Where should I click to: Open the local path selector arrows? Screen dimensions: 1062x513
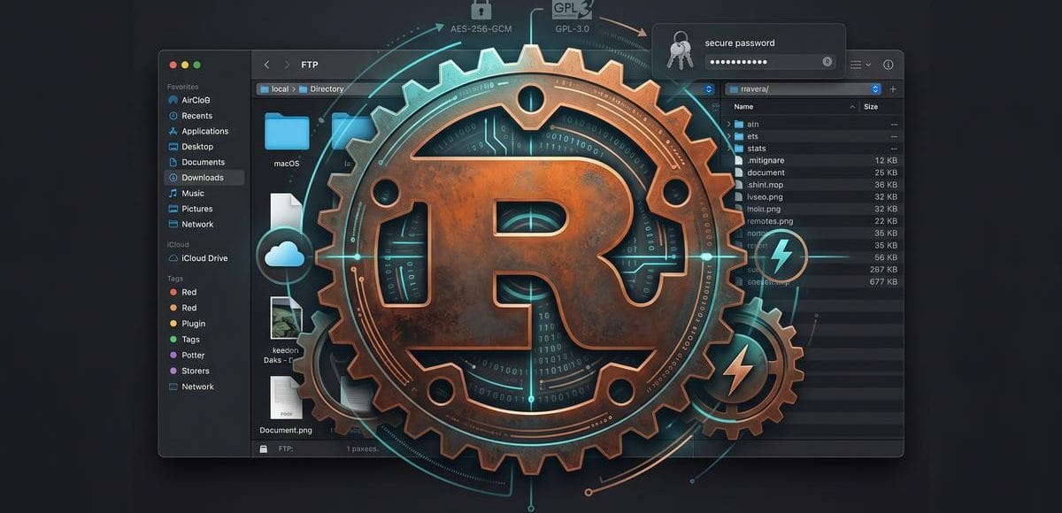[x=708, y=89]
